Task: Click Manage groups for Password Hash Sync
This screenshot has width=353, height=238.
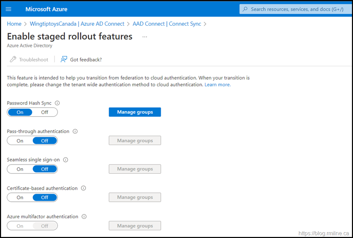Action: tap(135, 112)
